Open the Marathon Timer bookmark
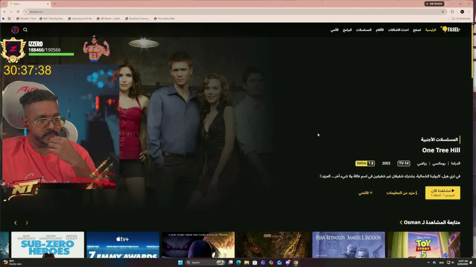The height and width of the screenshot is (267, 476). tap(26, 19)
